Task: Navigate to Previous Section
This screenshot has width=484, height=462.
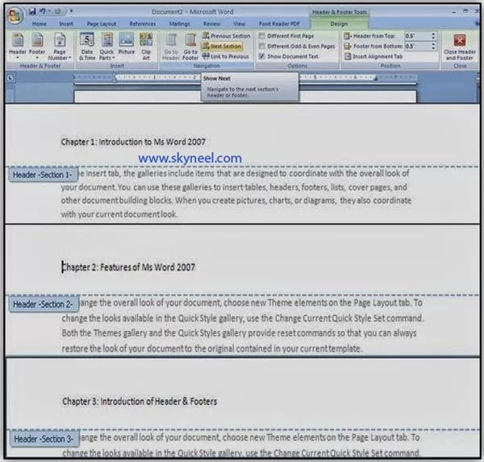Action: tap(226, 35)
